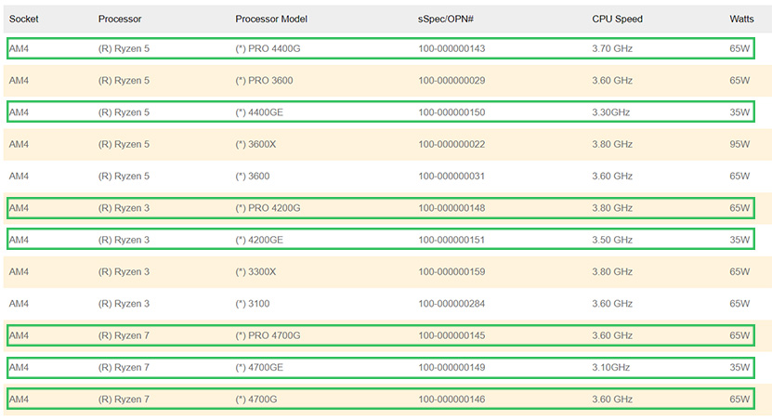Click AM4 socket in the PRO 3600 row

pyautogui.click(x=19, y=81)
